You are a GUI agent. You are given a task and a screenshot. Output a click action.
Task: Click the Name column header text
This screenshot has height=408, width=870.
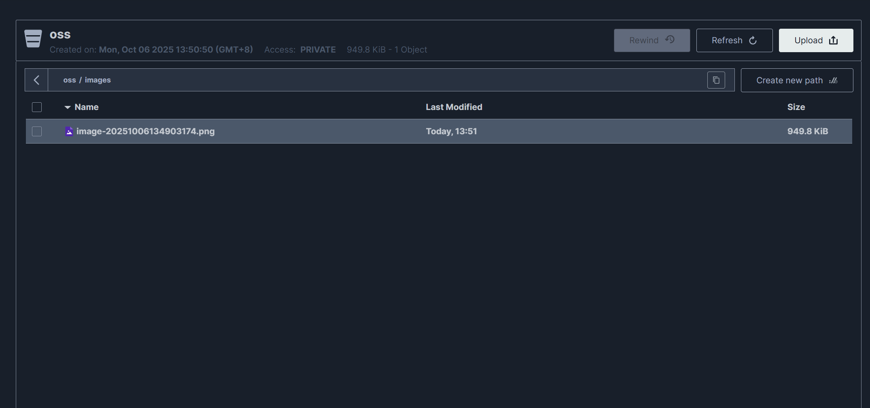pos(87,107)
